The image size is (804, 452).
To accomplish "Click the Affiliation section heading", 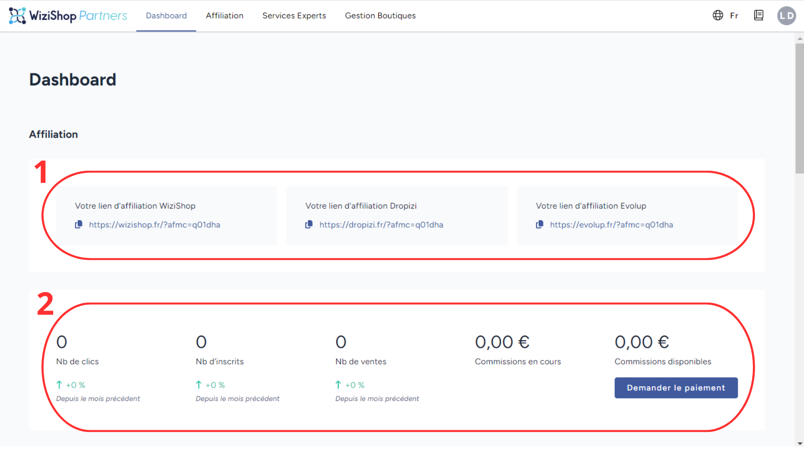I will (x=53, y=134).
